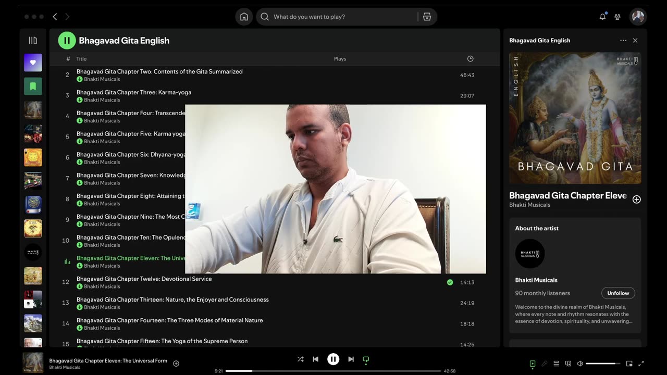667x375 pixels.
Task: Close the Now Playing side panel
Action: click(x=635, y=40)
